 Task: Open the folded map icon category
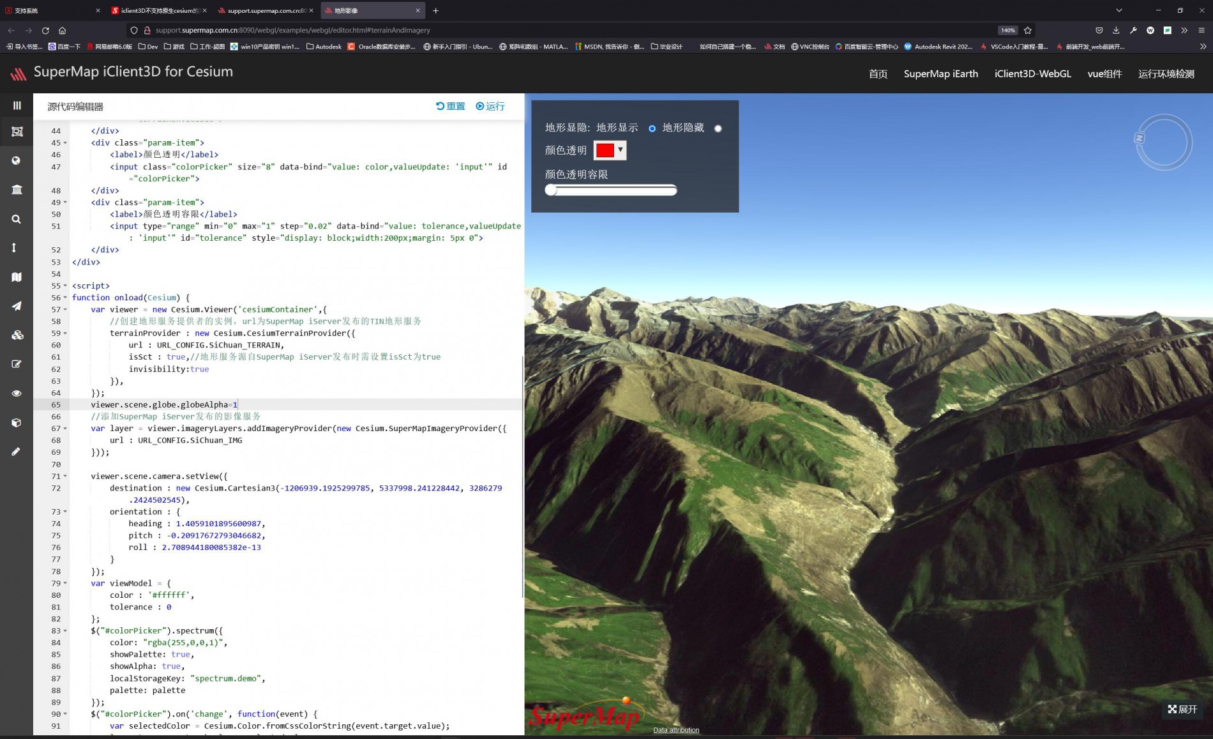click(17, 277)
